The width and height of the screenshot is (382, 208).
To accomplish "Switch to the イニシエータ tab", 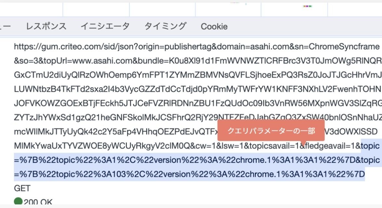I will point(105,26).
